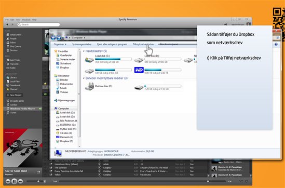Click the Explorer back arrow button

click(x=53, y=37)
